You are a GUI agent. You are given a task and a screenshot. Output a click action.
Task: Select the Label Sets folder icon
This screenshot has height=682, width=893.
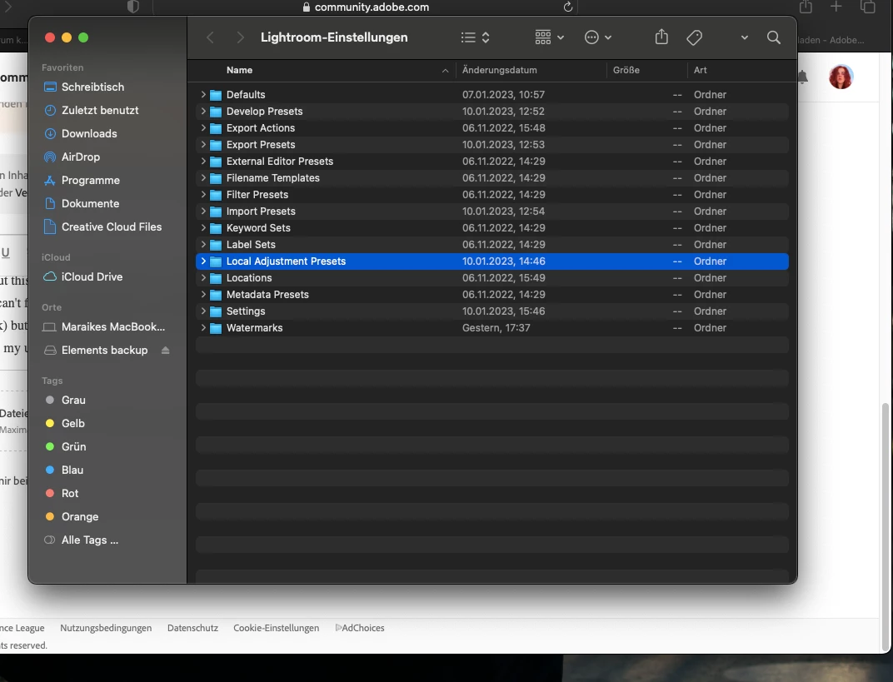(x=215, y=245)
